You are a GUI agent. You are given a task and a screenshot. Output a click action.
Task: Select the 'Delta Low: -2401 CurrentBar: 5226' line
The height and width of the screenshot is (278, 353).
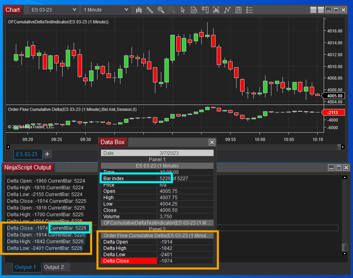pyautogui.click(x=45, y=248)
